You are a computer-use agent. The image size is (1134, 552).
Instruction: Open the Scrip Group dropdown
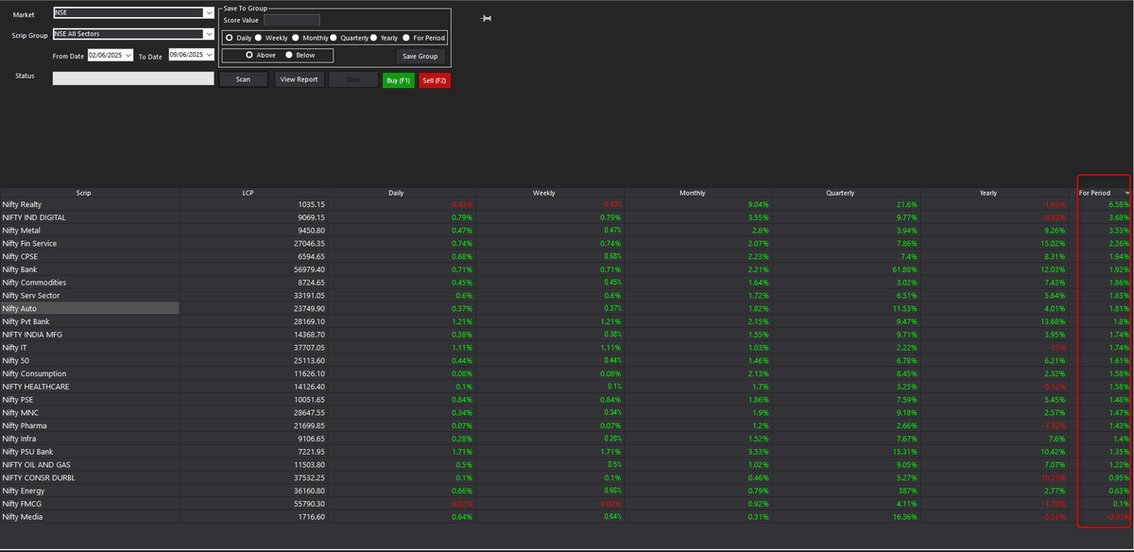coord(209,35)
